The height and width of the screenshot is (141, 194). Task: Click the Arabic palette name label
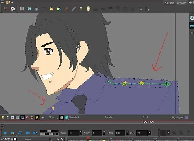tap(177, 117)
